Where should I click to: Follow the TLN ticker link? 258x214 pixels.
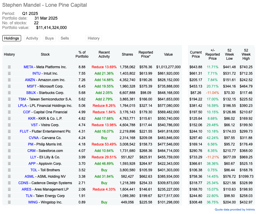[x=29, y=196]
